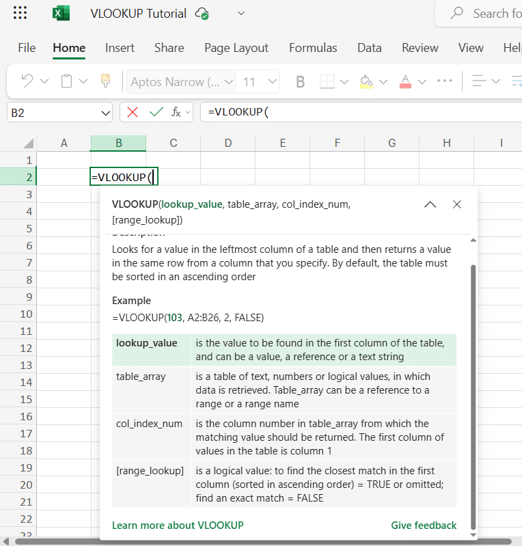Screen dimensions: 522x546
Task: Click the help card vertical scrollbar thumb
Action: [x=473, y=397]
